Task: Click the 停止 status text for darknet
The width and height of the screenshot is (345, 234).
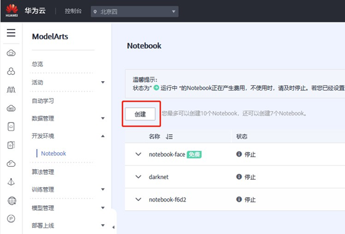Action: 250,177
